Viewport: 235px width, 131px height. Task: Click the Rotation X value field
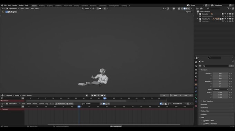[x=220, y=81]
